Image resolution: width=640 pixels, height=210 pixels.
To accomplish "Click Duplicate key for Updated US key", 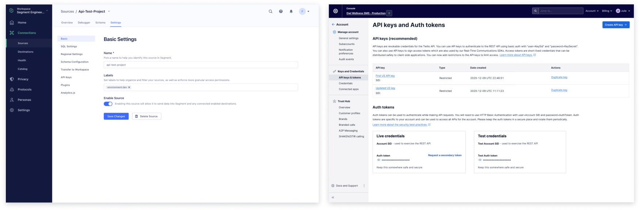I will coord(559,90).
